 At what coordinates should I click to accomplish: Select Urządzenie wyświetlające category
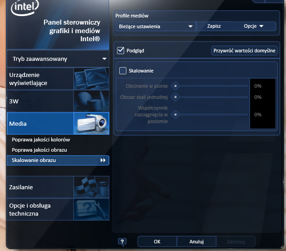tap(58, 79)
